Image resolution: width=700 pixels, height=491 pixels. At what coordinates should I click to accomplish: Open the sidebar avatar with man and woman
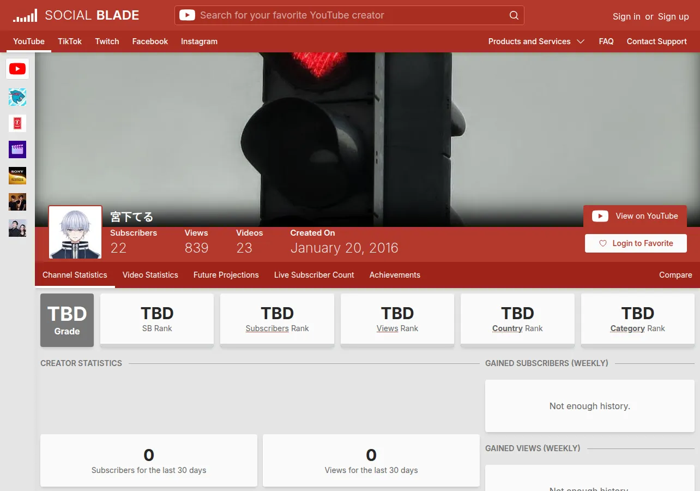point(17,228)
